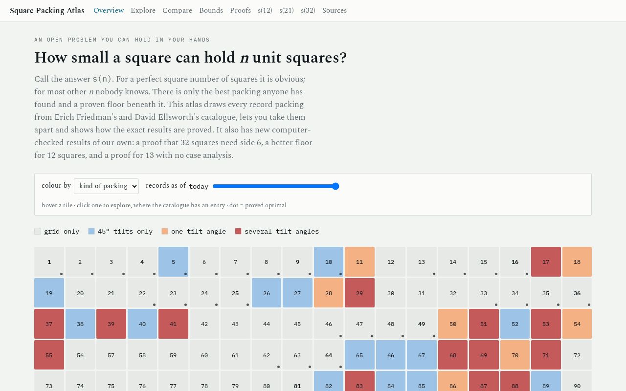Click the Square Packing Atlas site title
The height and width of the screenshot is (391, 626).
click(47, 10)
